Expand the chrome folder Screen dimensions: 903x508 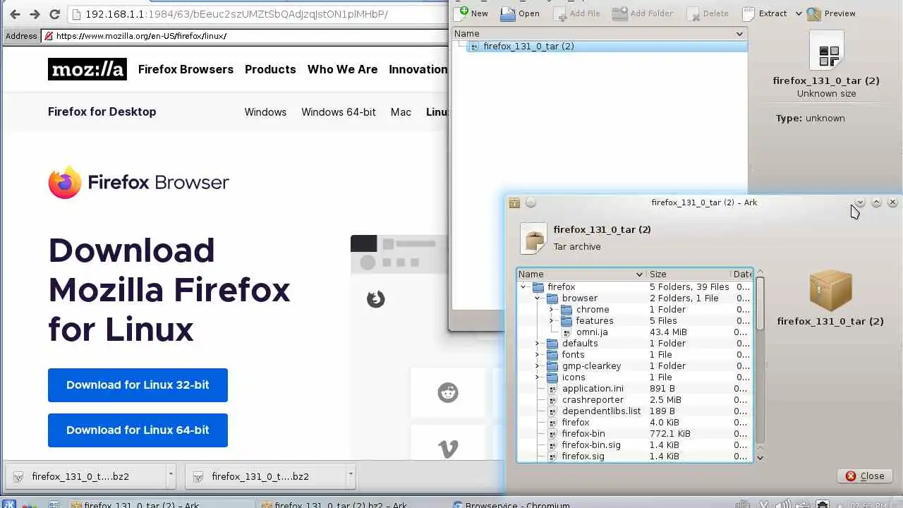pyautogui.click(x=552, y=309)
